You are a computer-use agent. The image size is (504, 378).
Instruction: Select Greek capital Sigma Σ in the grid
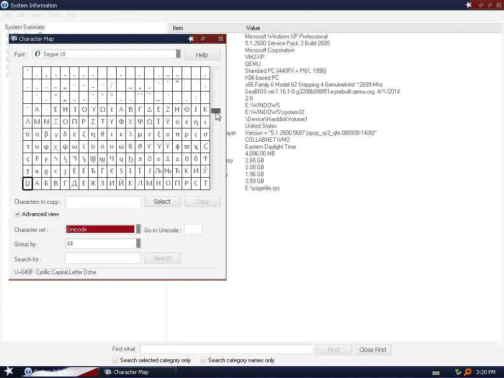coord(93,122)
